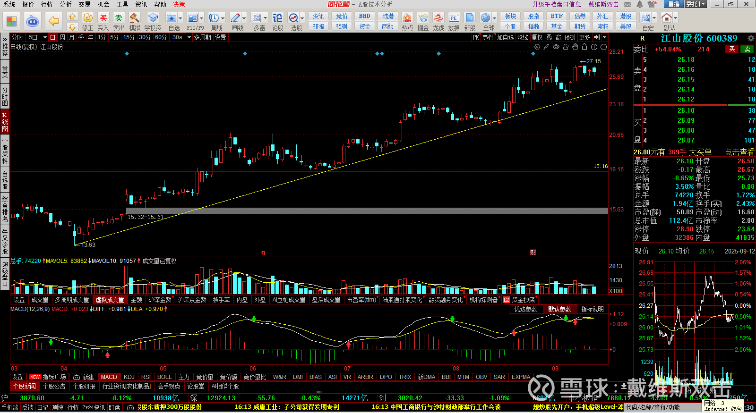
Task: Click the green 卖出 sell icon
Action: click(x=119, y=19)
